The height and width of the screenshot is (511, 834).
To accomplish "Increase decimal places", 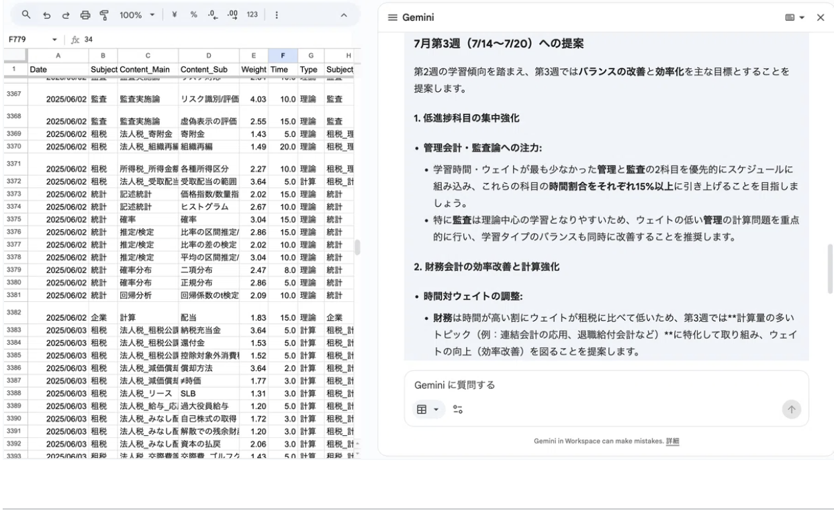I will (233, 14).
